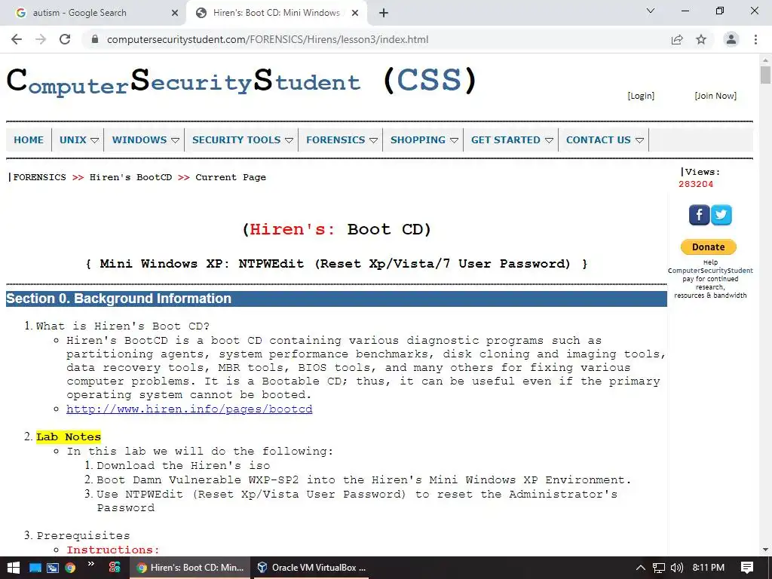View site info via the lock icon
772x579 pixels.
pyautogui.click(x=95, y=39)
